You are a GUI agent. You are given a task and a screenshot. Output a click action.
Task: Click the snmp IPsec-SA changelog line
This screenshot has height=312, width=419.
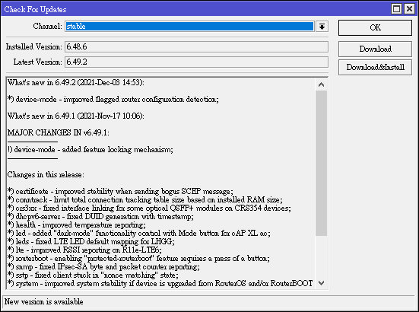[103, 267]
